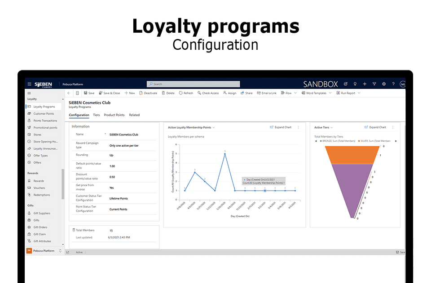This screenshot has height=283, width=431.
Task: Click the plus quick create icon
Action: [365, 84]
